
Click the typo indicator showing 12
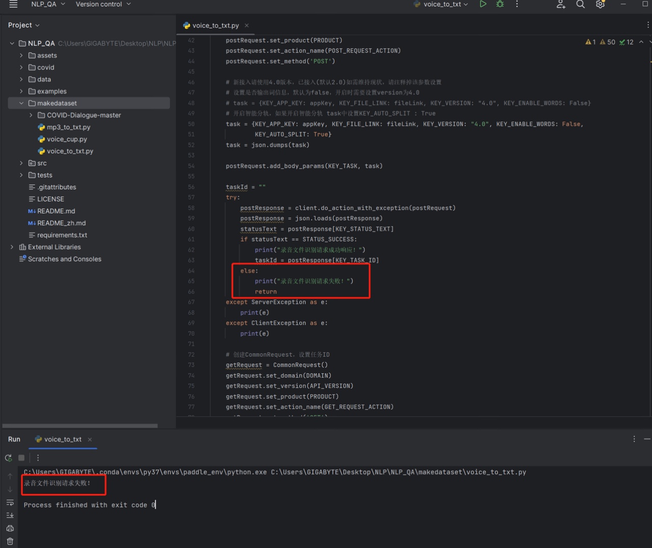click(x=626, y=42)
